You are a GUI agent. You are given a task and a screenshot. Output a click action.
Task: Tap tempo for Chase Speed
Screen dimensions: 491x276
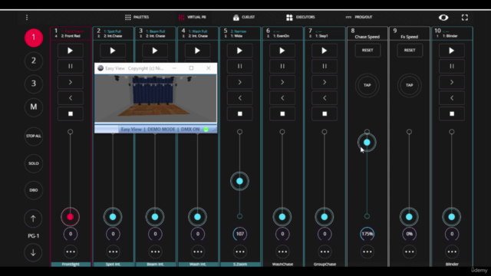pyautogui.click(x=367, y=85)
